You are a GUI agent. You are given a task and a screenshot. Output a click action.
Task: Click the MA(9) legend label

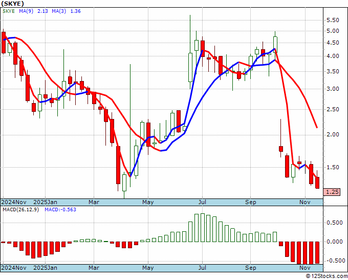(26, 11)
